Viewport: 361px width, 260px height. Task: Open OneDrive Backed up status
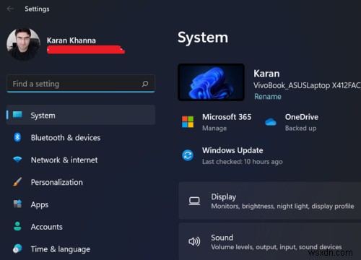(292, 122)
